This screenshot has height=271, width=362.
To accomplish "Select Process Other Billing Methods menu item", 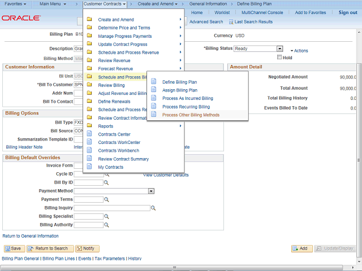I will pos(191,115).
